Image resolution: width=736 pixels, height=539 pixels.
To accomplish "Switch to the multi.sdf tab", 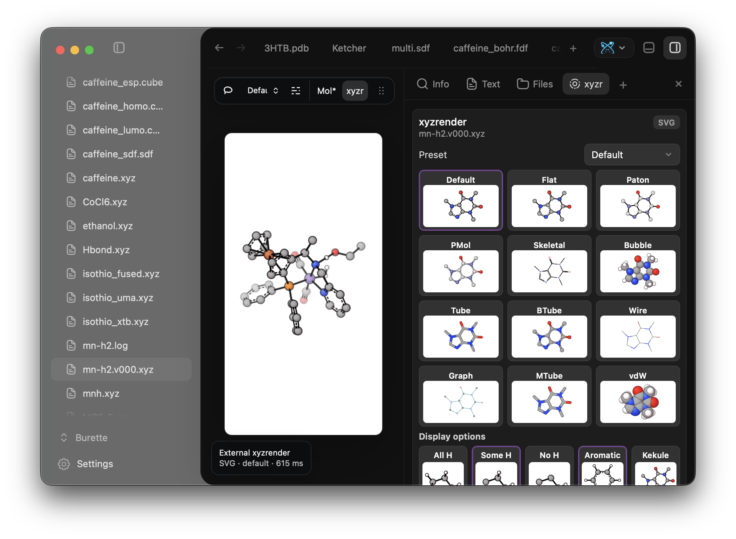I will [x=410, y=48].
